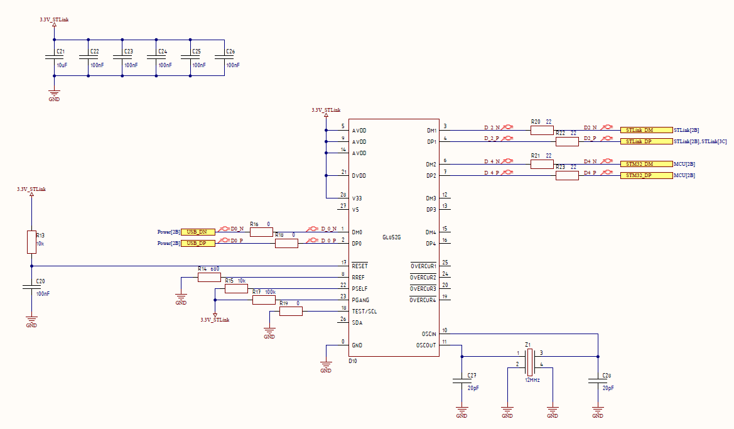Viewport: 734px width, 429px height.
Task: Select resistor R20 22 ohm symbol
Action: pos(542,130)
